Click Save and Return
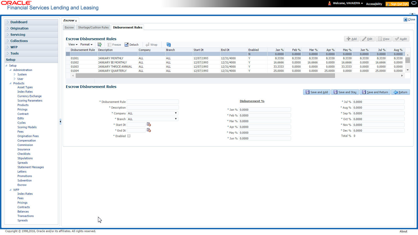The height and width of the screenshot is (235, 418). click(x=375, y=92)
